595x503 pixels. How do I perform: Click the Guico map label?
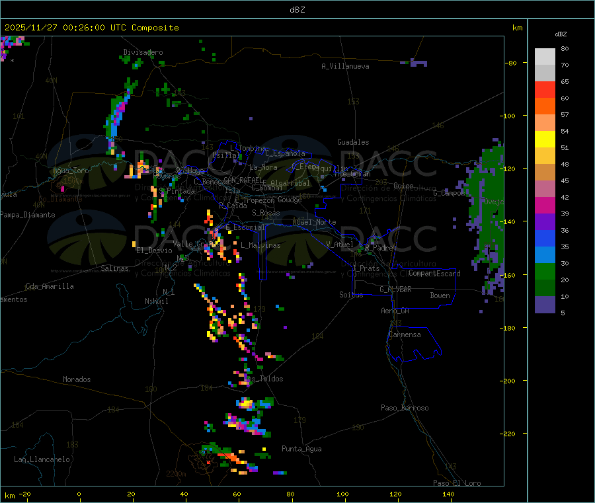403,186
